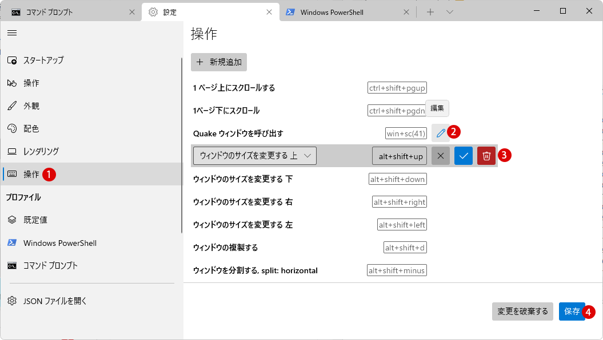This screenshot has height=340, width=603.
Task: Open Windows PowerShell profile settings in sidebar
Action: 91,243
